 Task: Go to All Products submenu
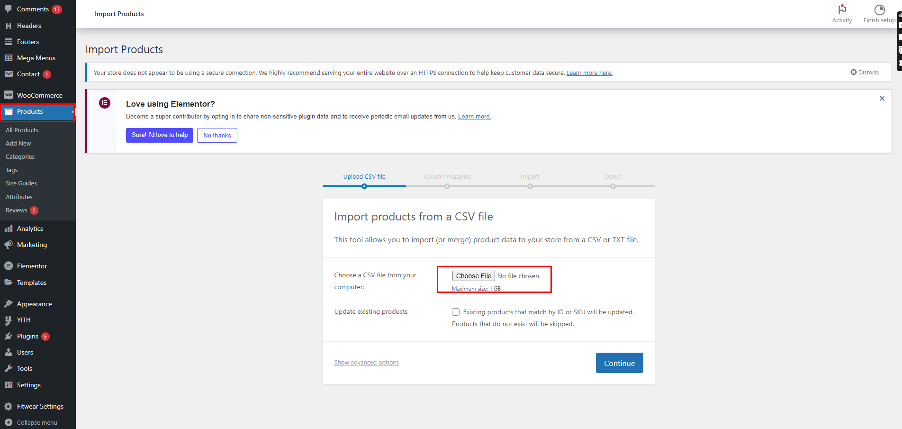[x=22, y=130]
